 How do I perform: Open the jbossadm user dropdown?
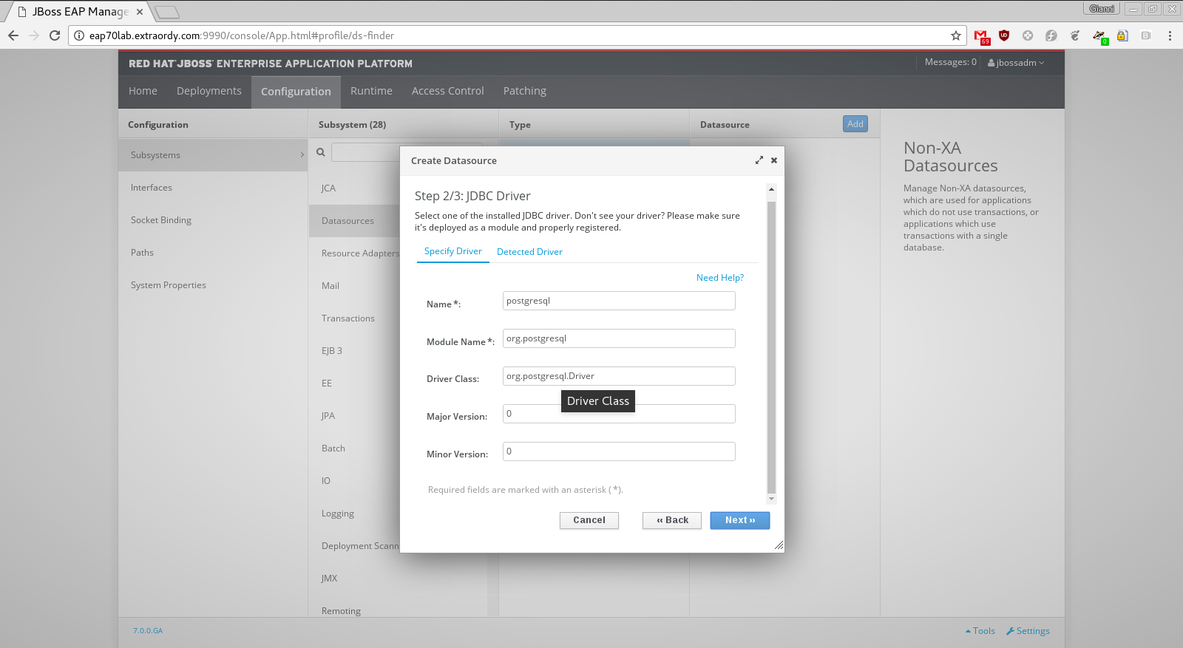pos(1016,63)
